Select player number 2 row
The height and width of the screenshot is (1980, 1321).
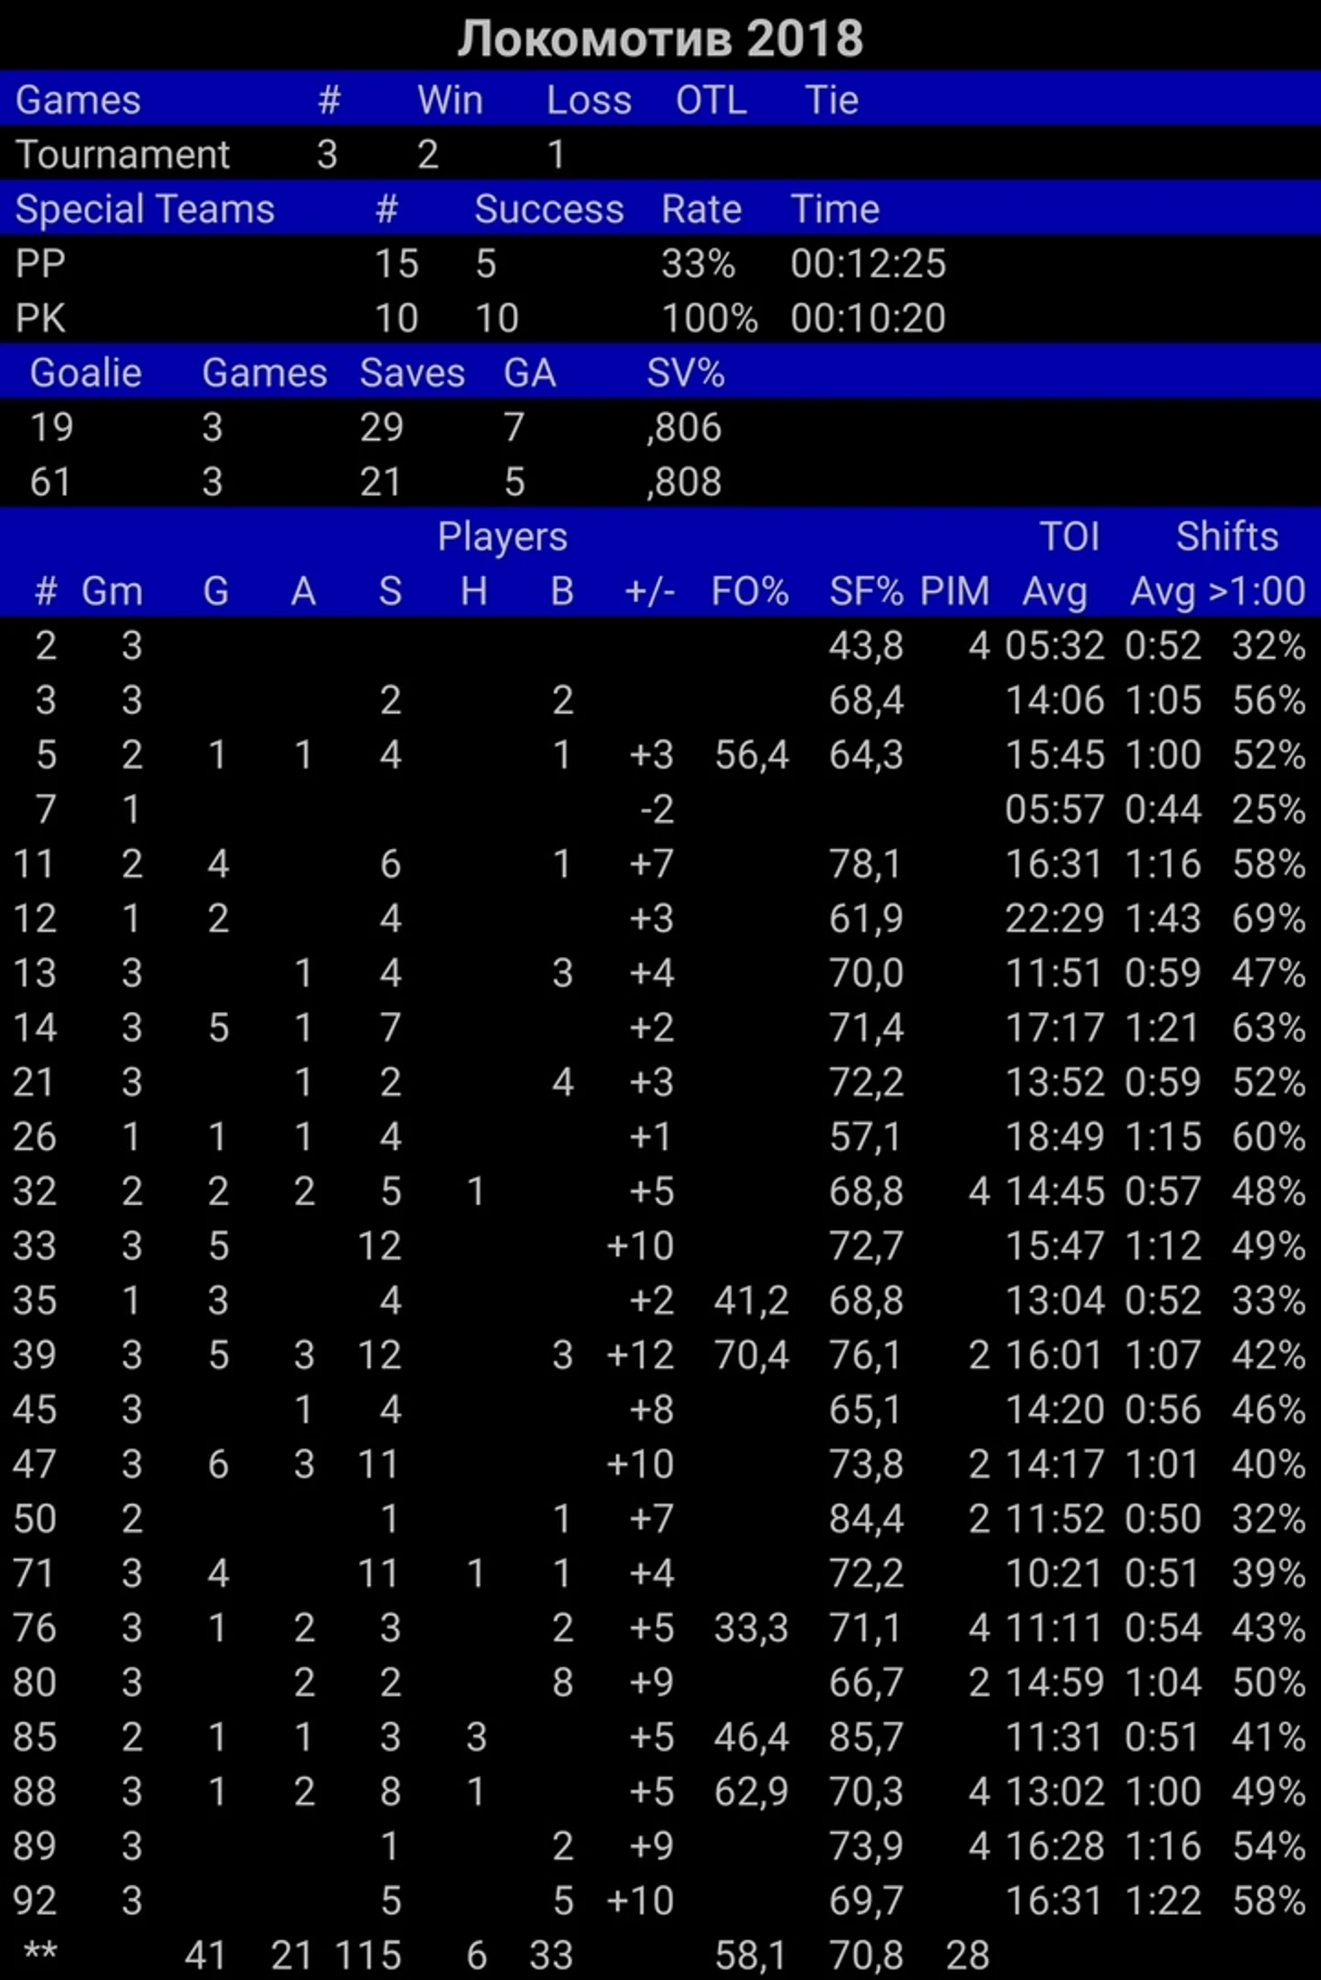point(660,646)
